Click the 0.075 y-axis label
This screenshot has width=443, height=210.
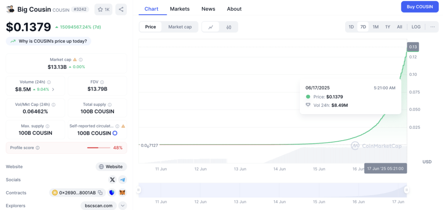(x=414, y=92)
